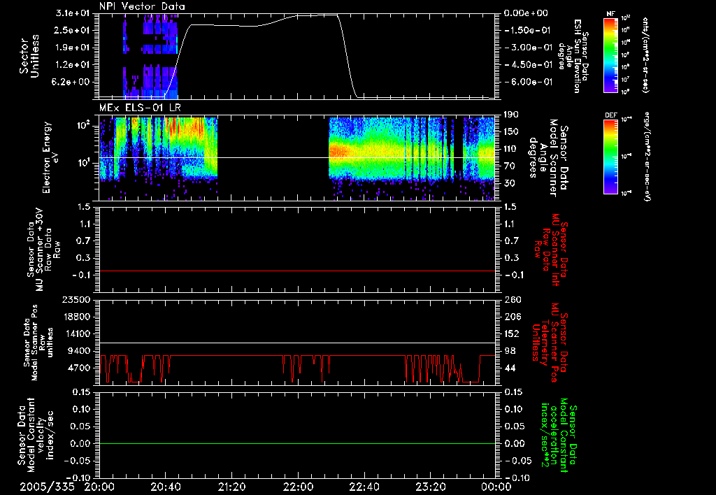Viewport: 716px width, 495px height.
Task: Click the 'Sector Unitless' axis label
Action: (x=29, y=56)
